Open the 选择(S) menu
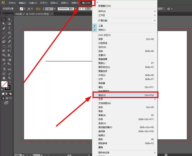 [x=54, y=3]
